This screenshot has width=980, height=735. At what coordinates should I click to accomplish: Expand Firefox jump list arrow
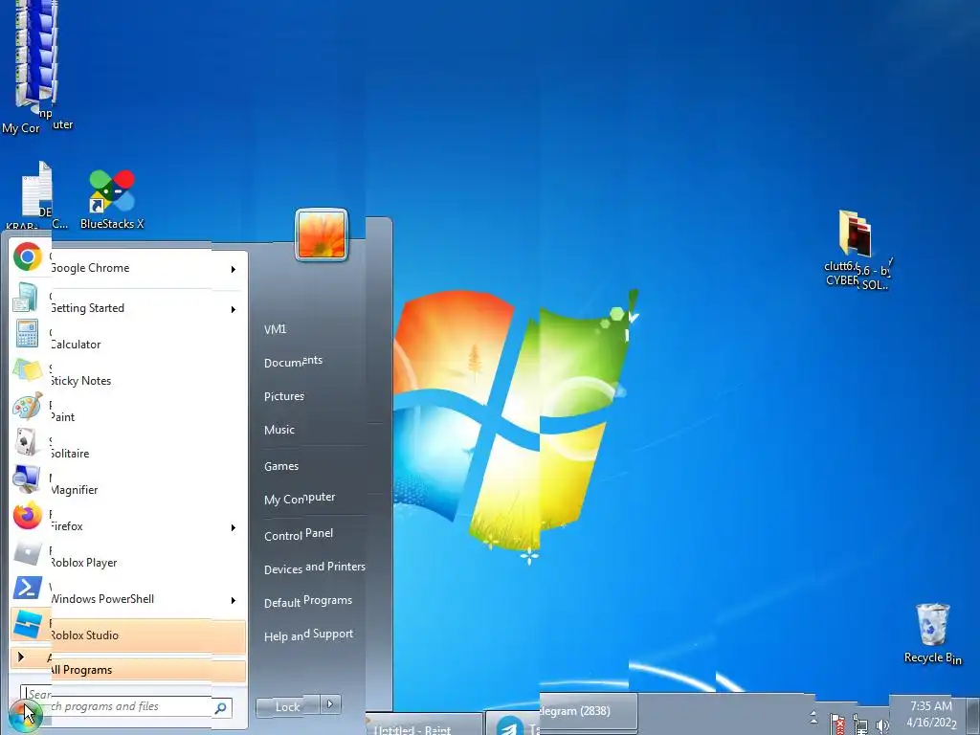coord(234,528)
